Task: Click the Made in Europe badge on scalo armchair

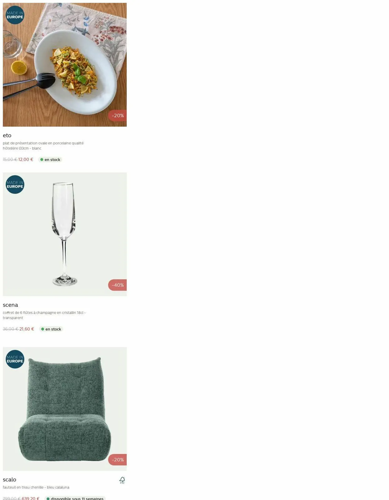Action: click(x=15, y=359)
